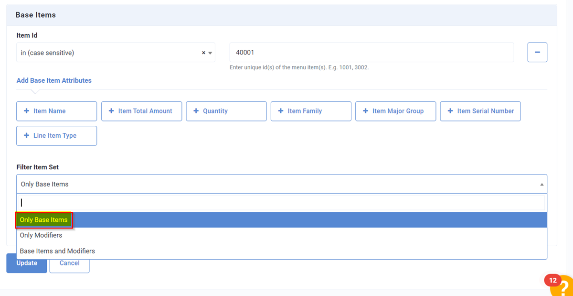Choose 'Only Modifiers' from the list
The width and height of the screenshot is (573, 296).
[x=41, y=235]
